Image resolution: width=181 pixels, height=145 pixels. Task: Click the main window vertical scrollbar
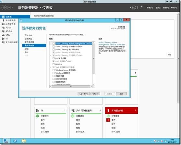point(178,59)
